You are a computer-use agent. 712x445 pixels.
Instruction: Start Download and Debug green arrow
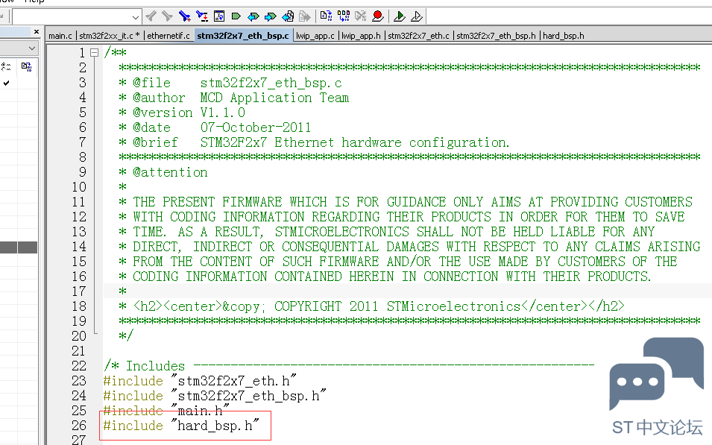click(399, 17)
